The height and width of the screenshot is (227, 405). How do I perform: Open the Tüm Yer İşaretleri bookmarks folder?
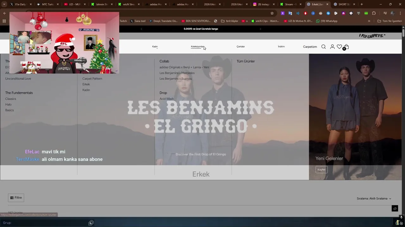[x=389, y=21]
